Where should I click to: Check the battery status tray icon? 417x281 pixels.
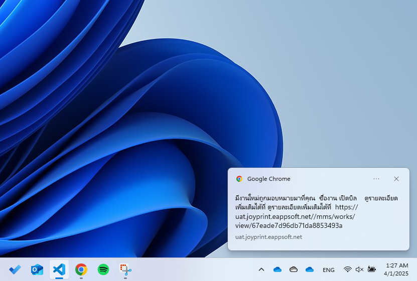pyautogui.click(x=371, y=269)
